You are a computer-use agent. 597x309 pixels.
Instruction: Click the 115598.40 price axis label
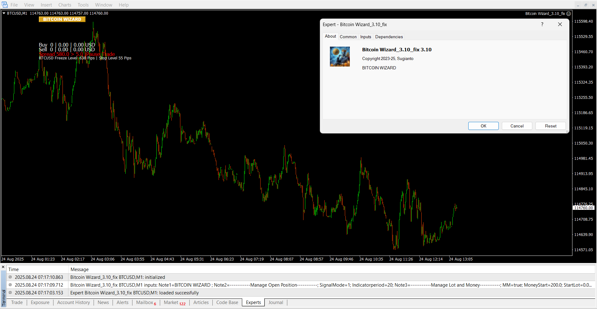583,21
